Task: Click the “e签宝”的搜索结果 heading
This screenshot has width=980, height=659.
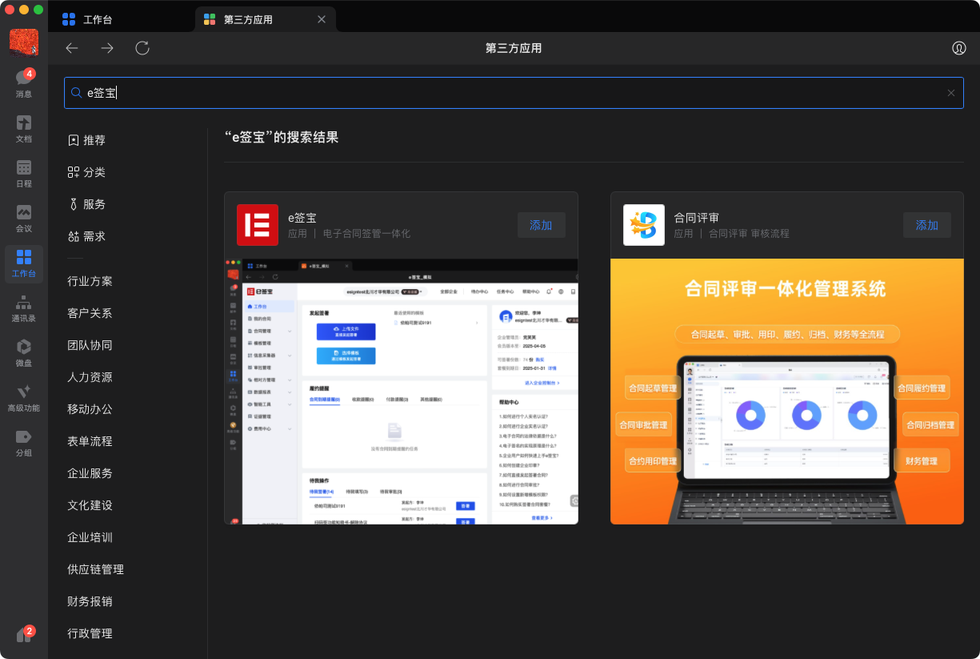Action: 282,137
